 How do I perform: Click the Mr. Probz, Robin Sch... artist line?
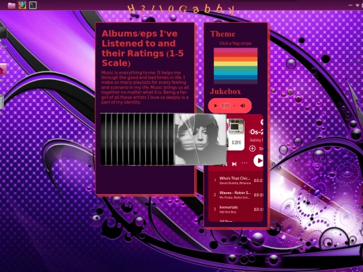[x=235, y=197]
